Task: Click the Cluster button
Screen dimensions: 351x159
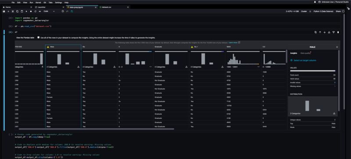Action: point(304,11)
